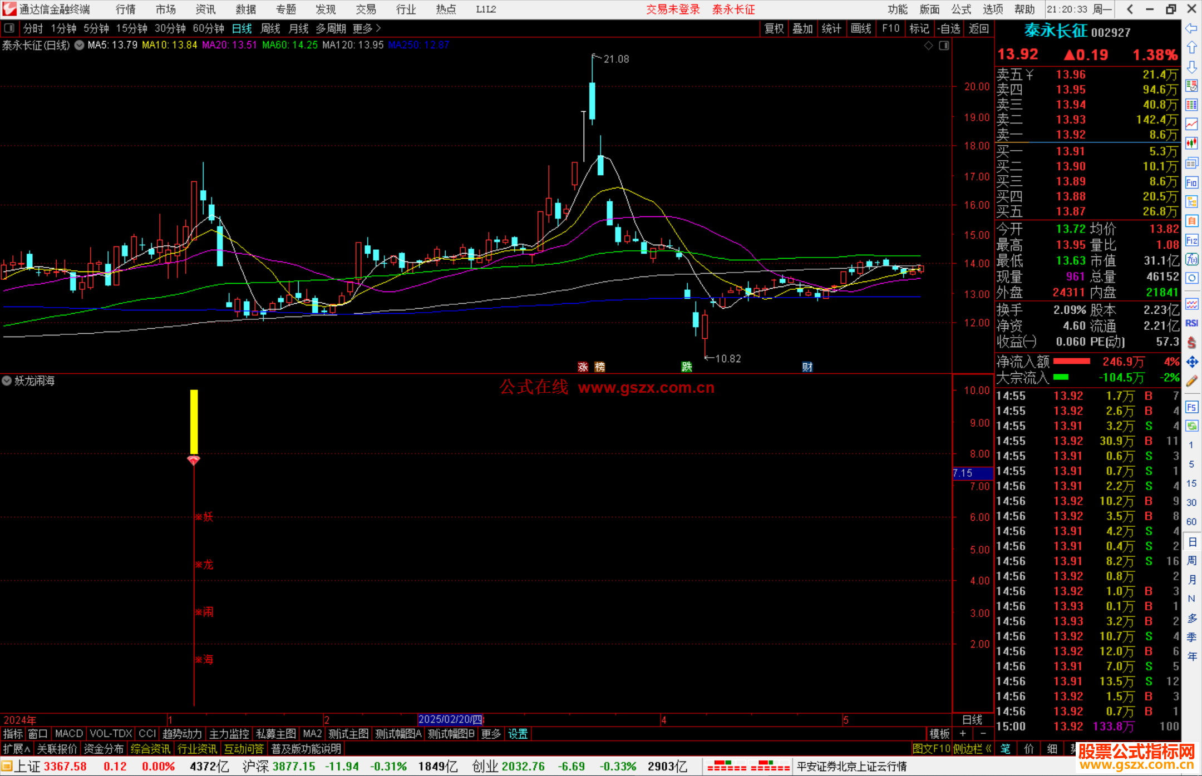Screen dimensions: 1202x776
Task: Open the round dropdown next to 泰永长征(日线)
Action: (80, 46)
